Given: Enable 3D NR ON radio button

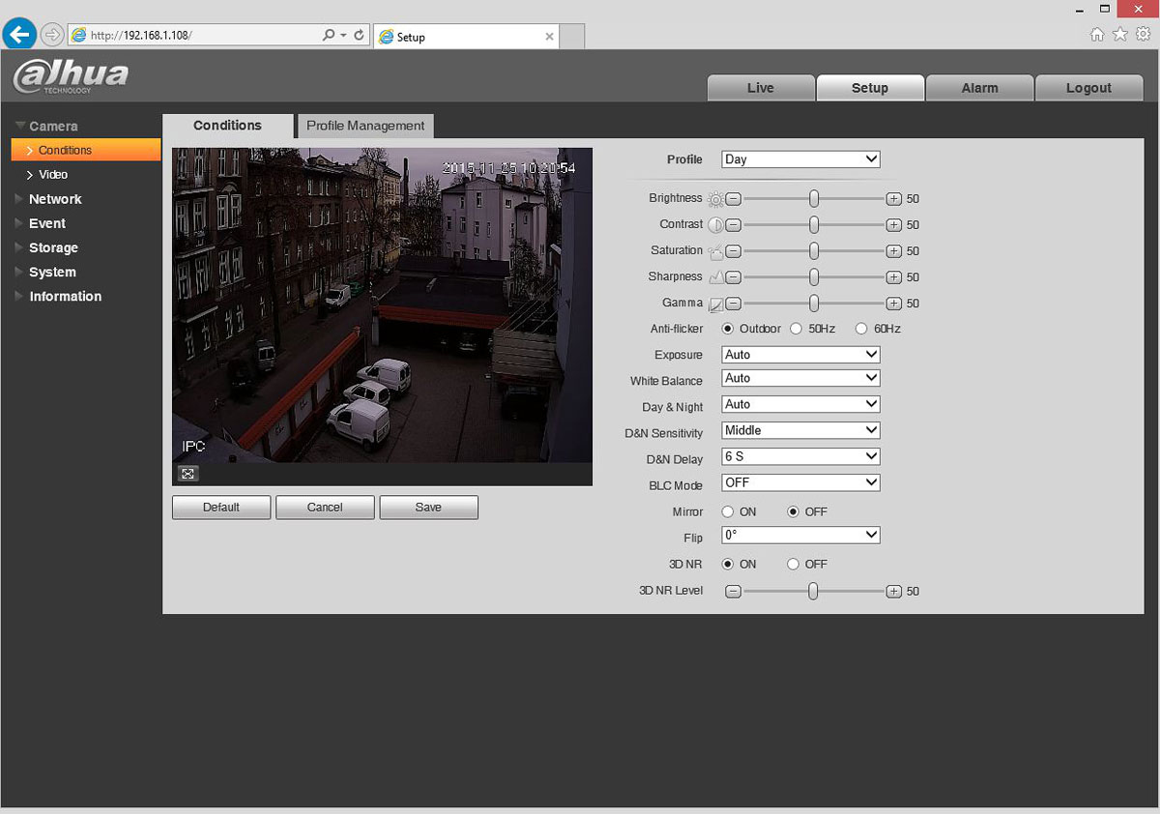Looking at the screenshot, I should [x=728, y=564].
